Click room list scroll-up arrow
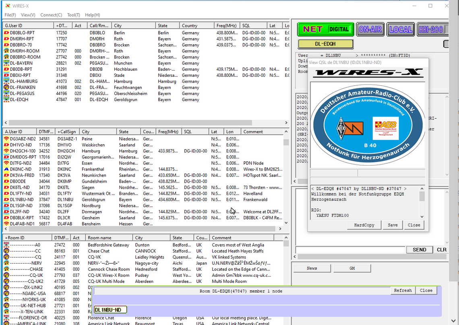The image size is (459, 325). [x=286, y=238]
